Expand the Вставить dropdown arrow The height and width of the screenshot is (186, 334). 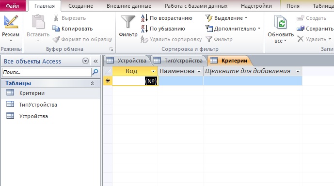(38, 40)
